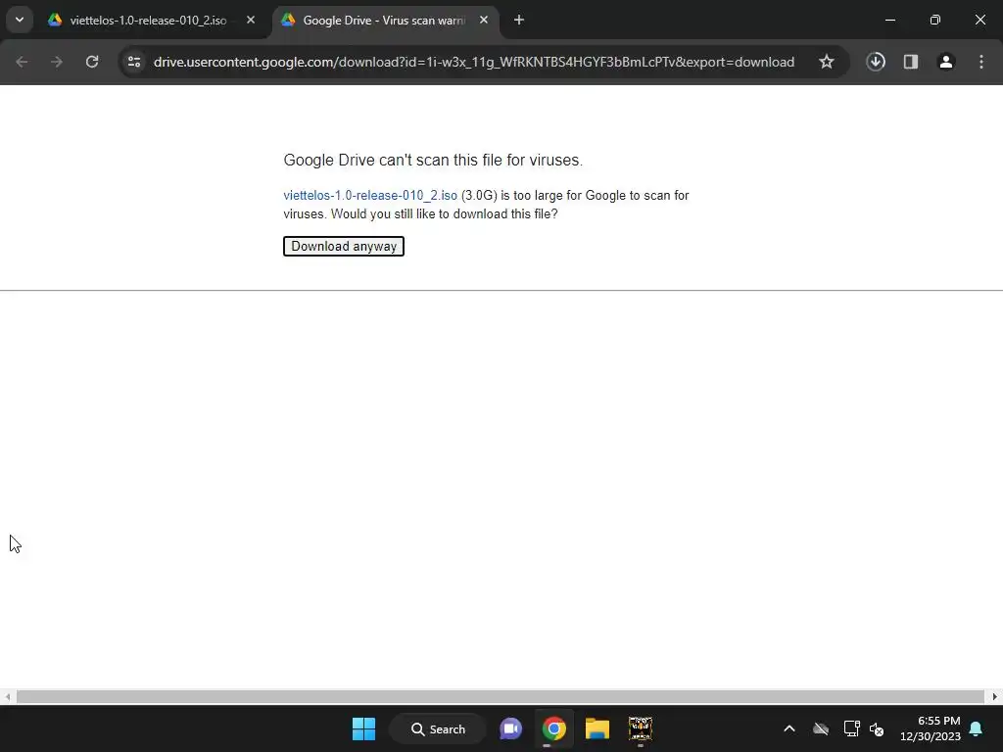Image resolution: width=1003 pixels, height=752 pixels.
Task: Open the clock showing 6:55 PM
Action: click(931, 728)
